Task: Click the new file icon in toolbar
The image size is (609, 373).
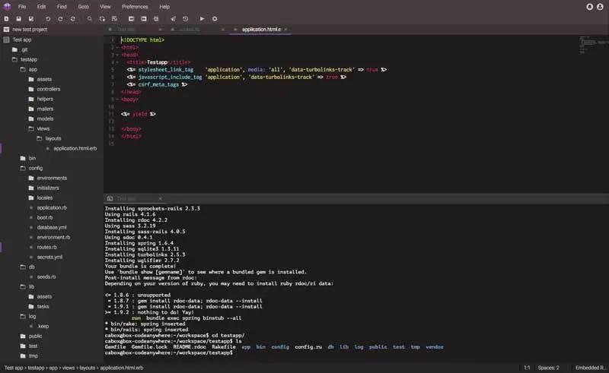Action: point(7,18)
